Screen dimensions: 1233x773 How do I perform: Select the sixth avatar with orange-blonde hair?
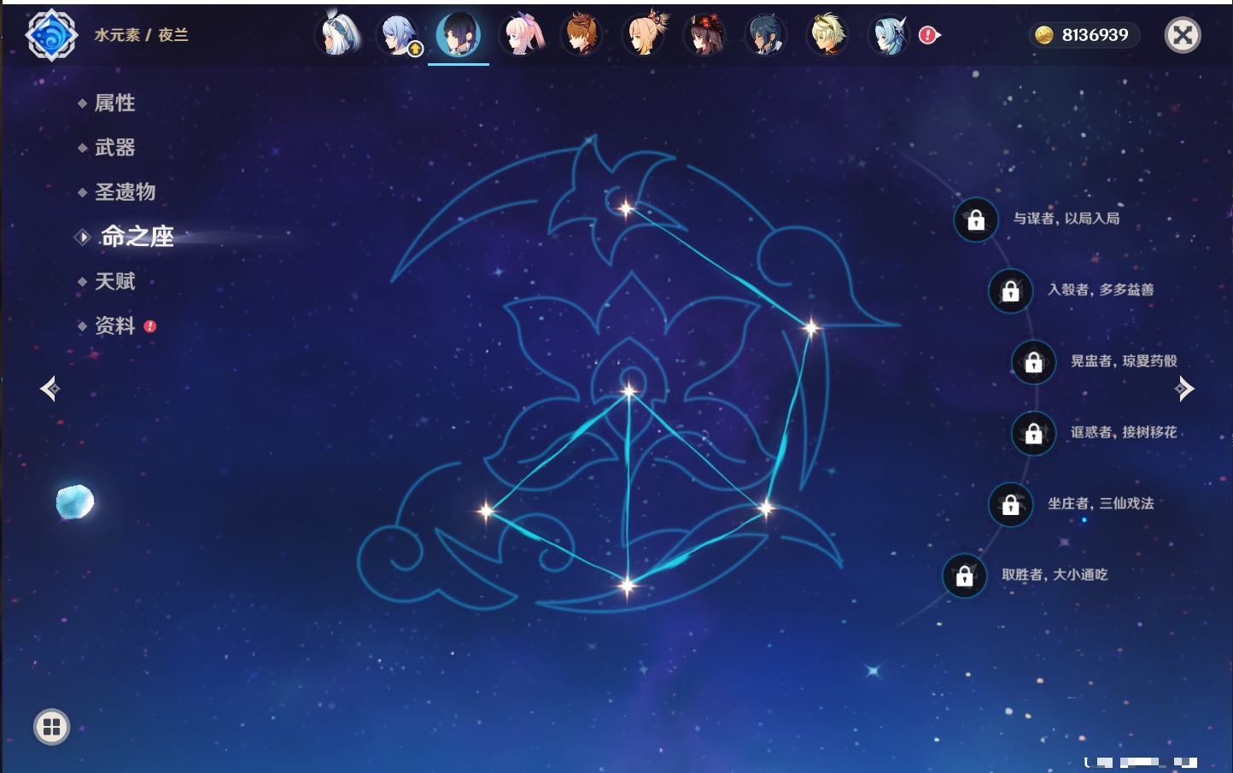click(644, 35)
